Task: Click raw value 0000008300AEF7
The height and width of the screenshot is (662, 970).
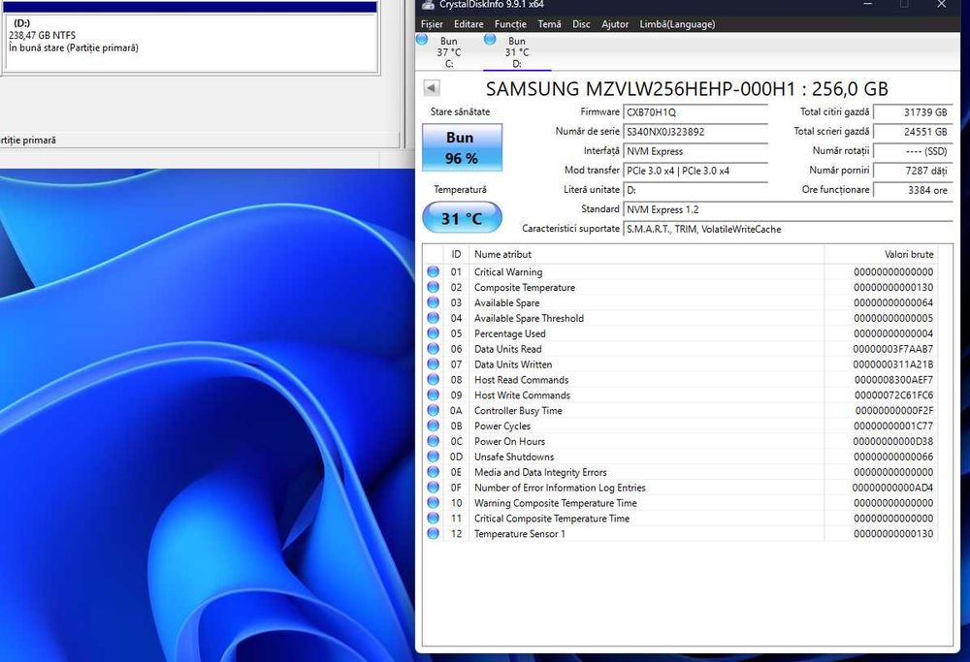Action: click(x=893, y=380)
